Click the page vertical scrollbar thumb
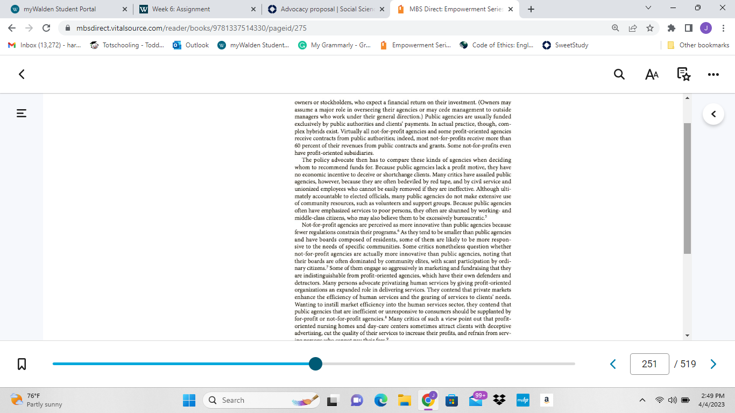Image resolution: width=735 pixels, height=413 pixels. coord(687,188)
